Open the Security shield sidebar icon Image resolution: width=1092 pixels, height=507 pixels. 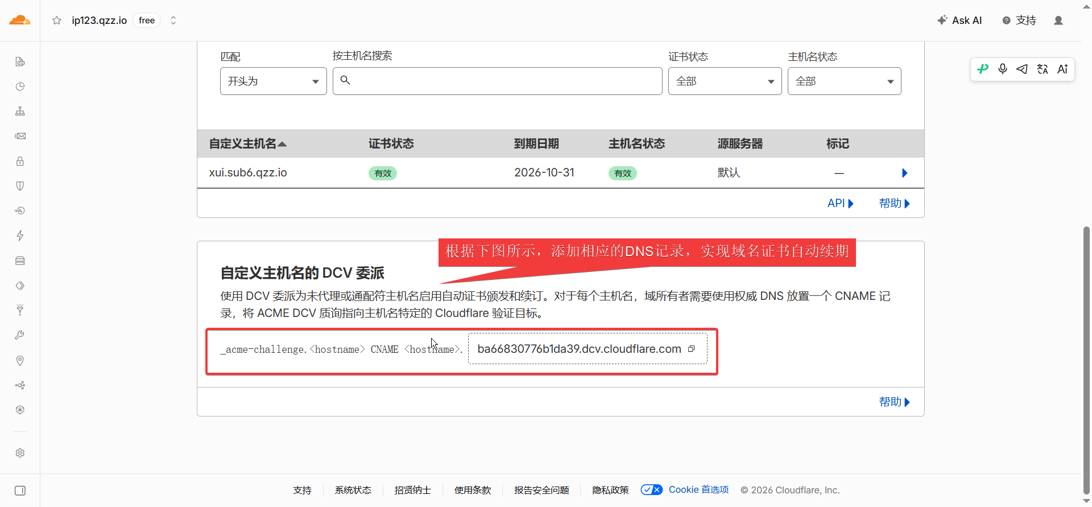click(20, 186)
